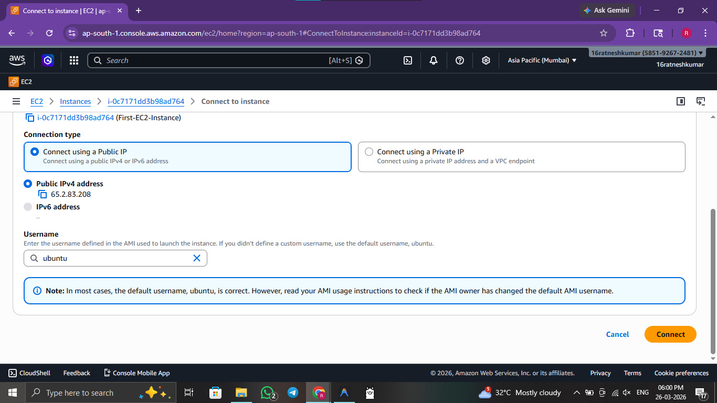This screenshot has width=717, height=403.
Task: Go to the Instances breadcrumb
Action: (75, 101)
